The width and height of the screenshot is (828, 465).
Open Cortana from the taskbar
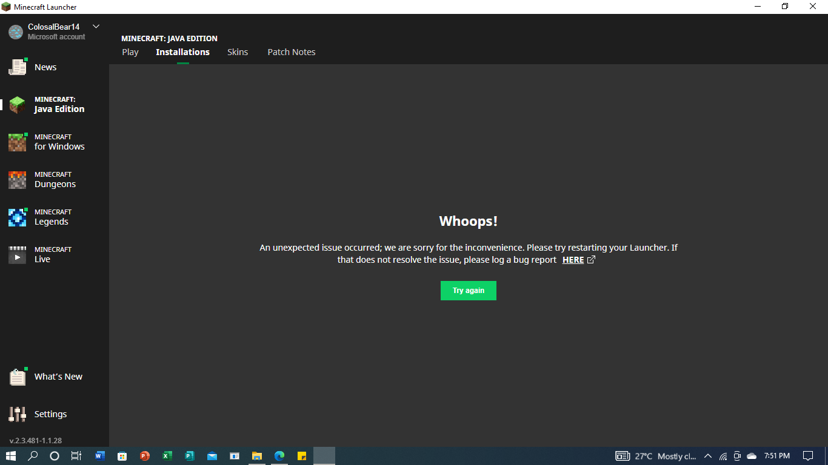(55, 456)
